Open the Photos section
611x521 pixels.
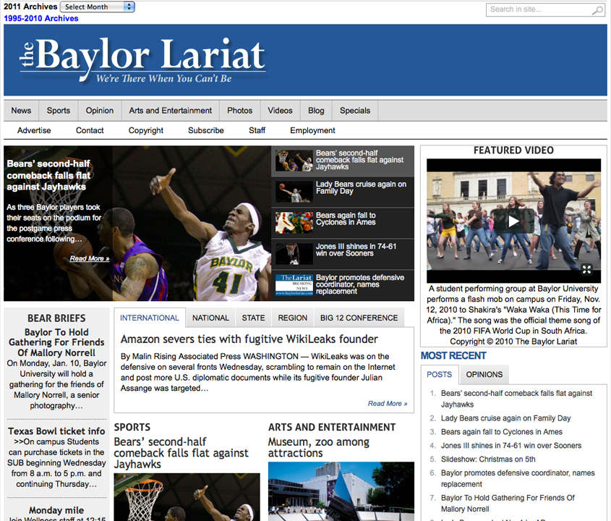(239, 111)
